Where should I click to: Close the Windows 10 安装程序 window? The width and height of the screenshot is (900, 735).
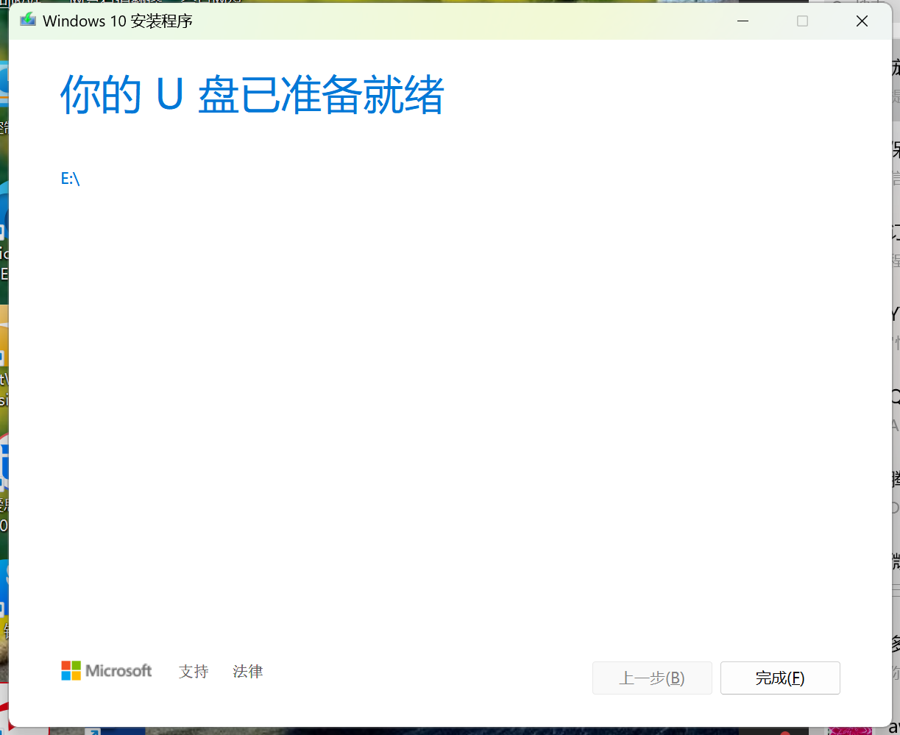862,21
